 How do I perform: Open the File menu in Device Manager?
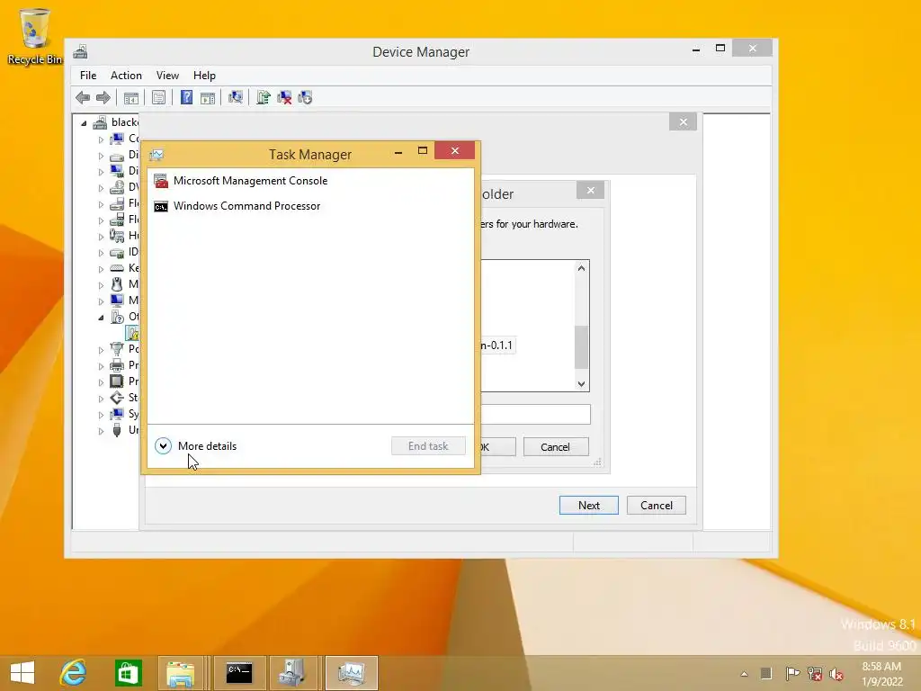pos(88,76)
